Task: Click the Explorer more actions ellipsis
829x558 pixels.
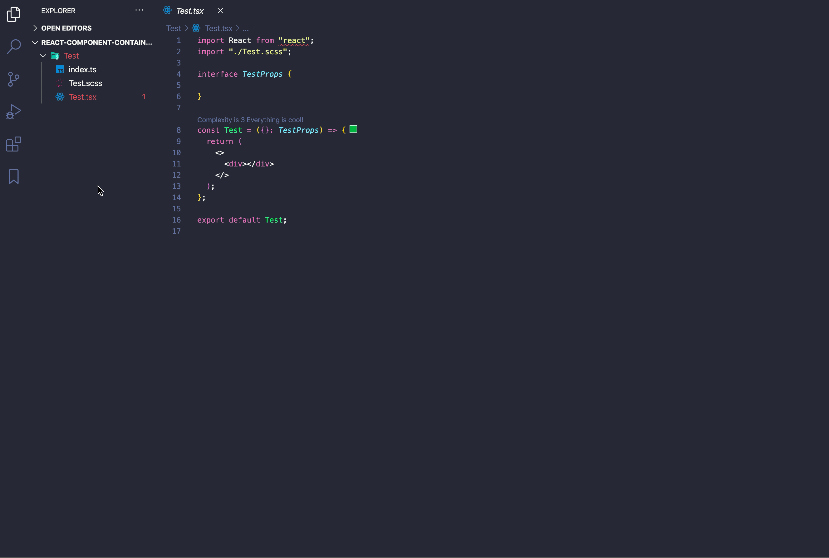Action: click(x=139, y=10)
